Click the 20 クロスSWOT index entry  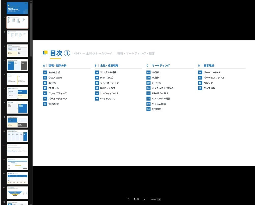pyautogui.click(x=53, y=78)
